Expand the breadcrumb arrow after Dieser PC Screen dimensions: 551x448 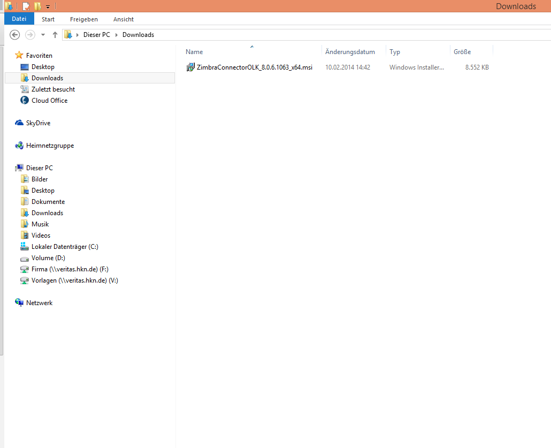(x=117, y=35)
